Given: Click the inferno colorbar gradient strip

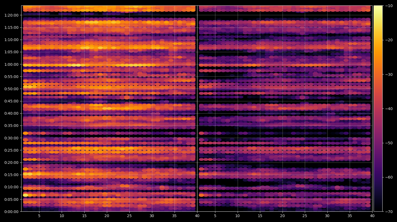Looking at the screenshot, I should click(x=378, y=108).
